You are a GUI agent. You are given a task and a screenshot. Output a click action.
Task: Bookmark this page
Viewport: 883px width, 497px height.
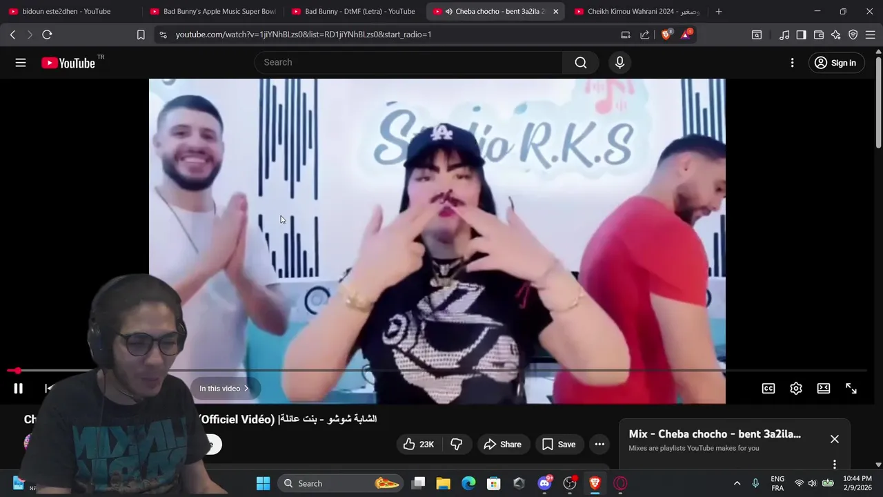[141, 35]
